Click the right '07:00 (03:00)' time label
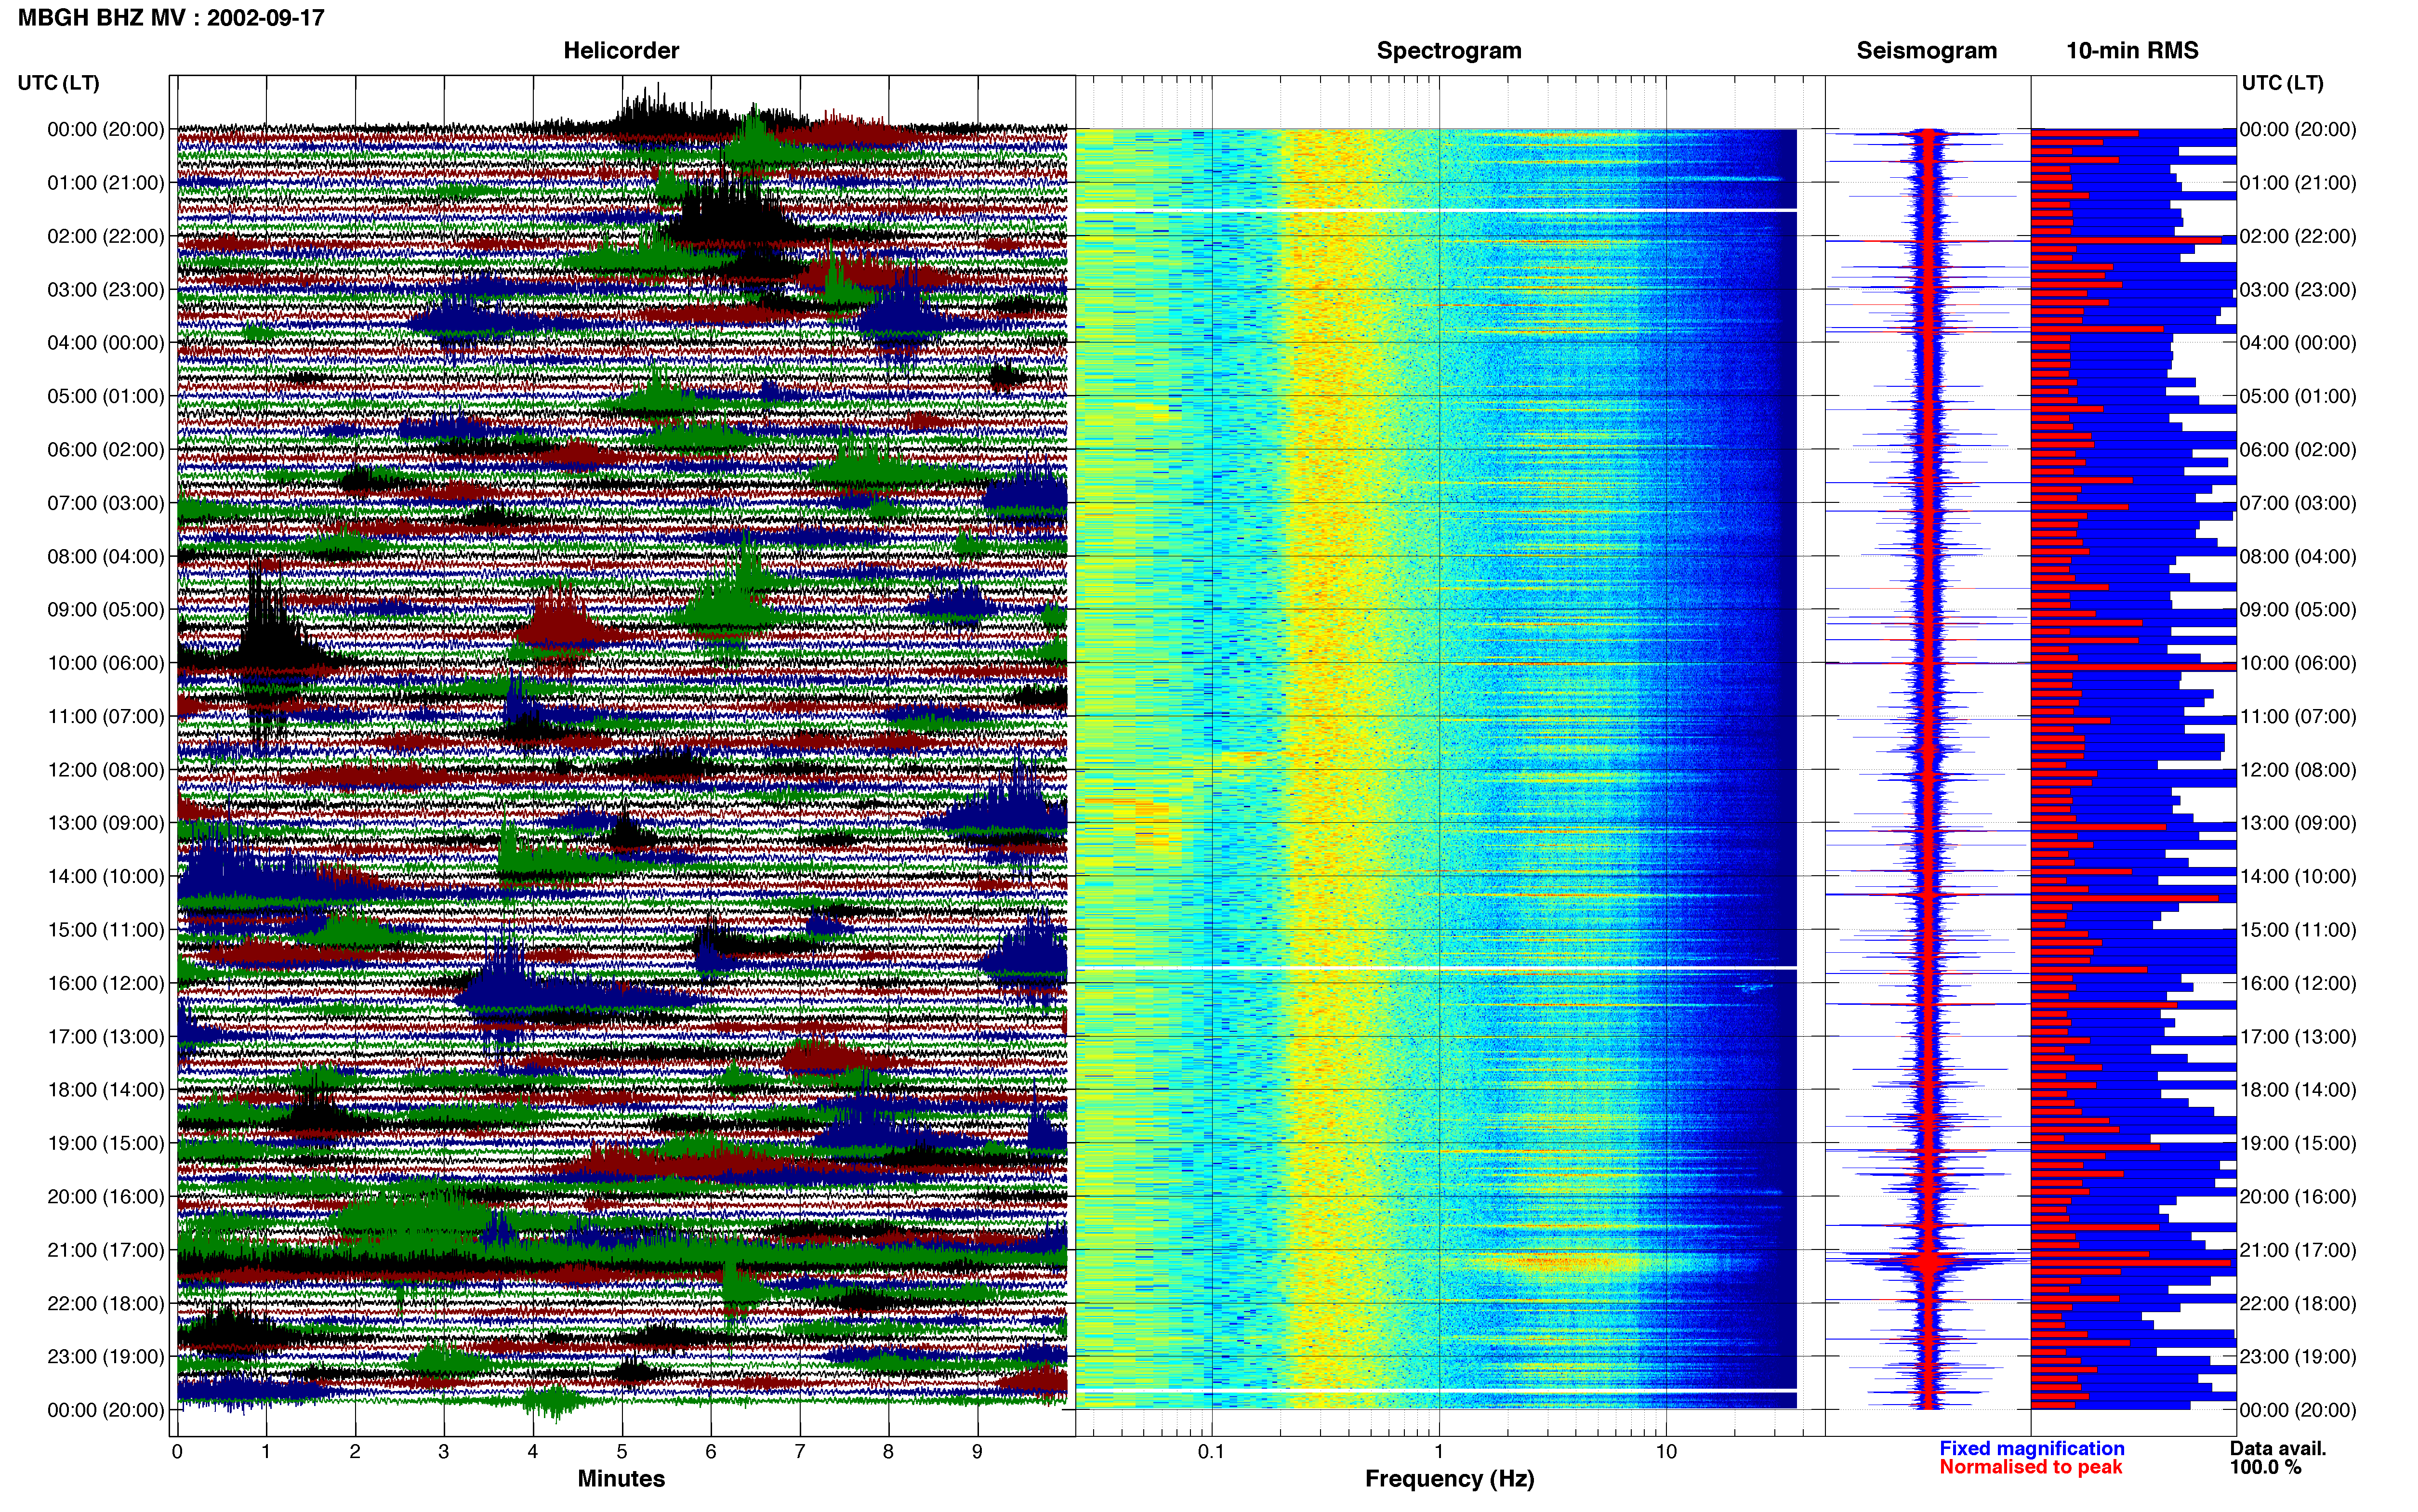The height and width of the screenshot is (1512, 2418). tap(2298, 503)
